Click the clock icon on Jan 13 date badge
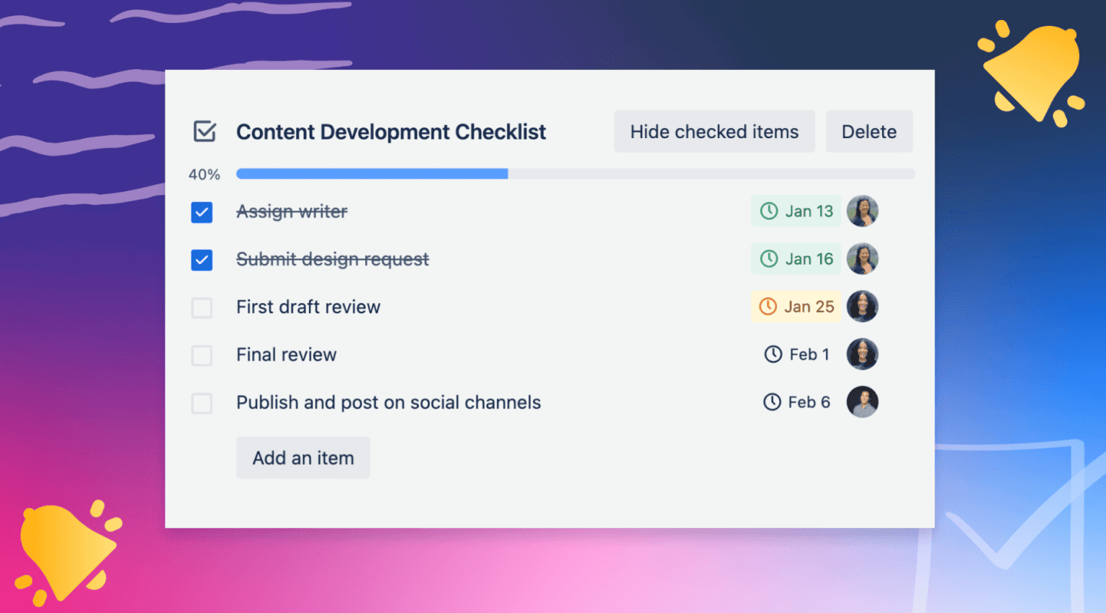This screenshot has width=1106, height=613. click(768, 211)
